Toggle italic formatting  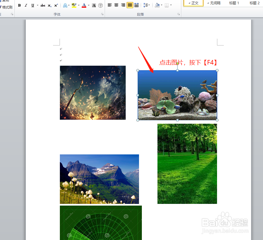click(26, 5)
